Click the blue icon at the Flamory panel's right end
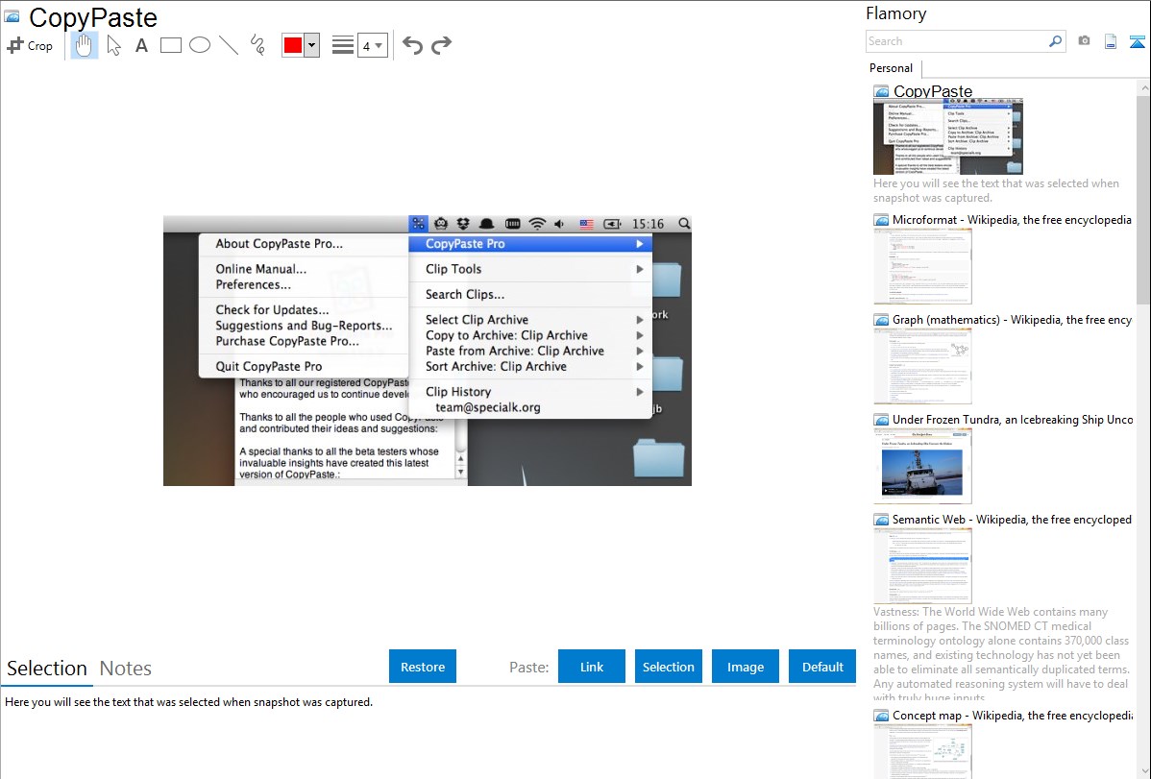 (x=1137, y=41)
